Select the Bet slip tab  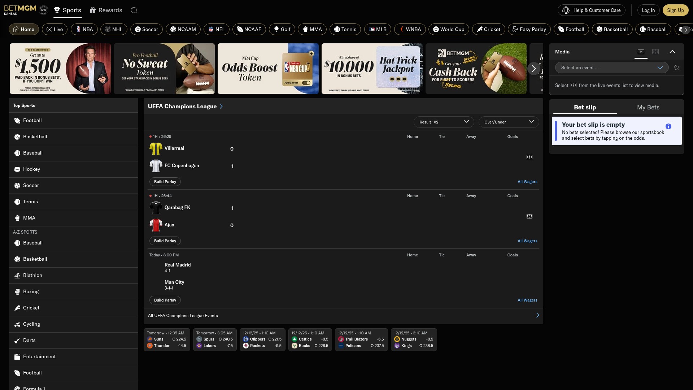tap(585, 107)
